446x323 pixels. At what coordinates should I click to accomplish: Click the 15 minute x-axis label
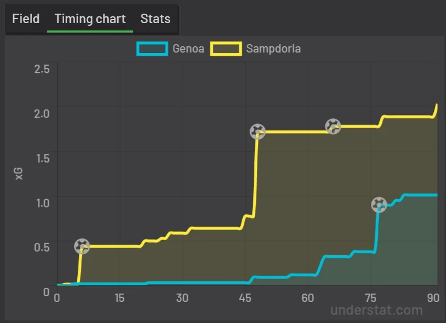tap(119, 297)
